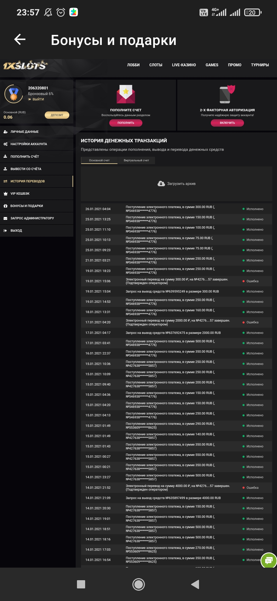Tap the back arrow in header

[20, 40]
